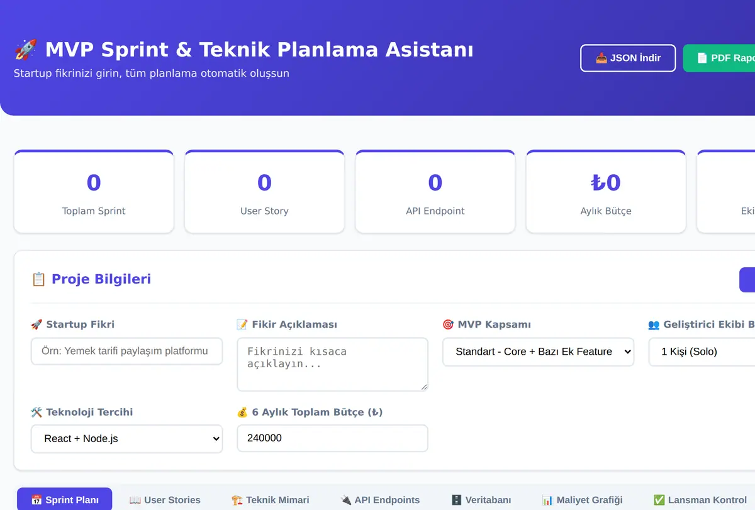Open the Teknik Mimari tab
This screenshot has height=510, width=755.
pos(270,500)
